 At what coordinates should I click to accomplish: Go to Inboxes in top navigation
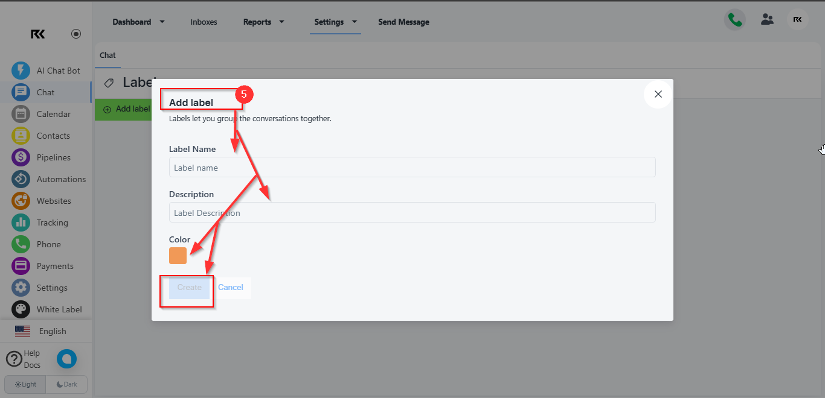[204, 22]
